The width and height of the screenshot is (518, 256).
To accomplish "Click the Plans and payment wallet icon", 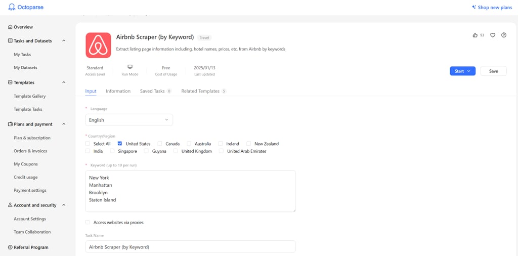I will 10,124.
